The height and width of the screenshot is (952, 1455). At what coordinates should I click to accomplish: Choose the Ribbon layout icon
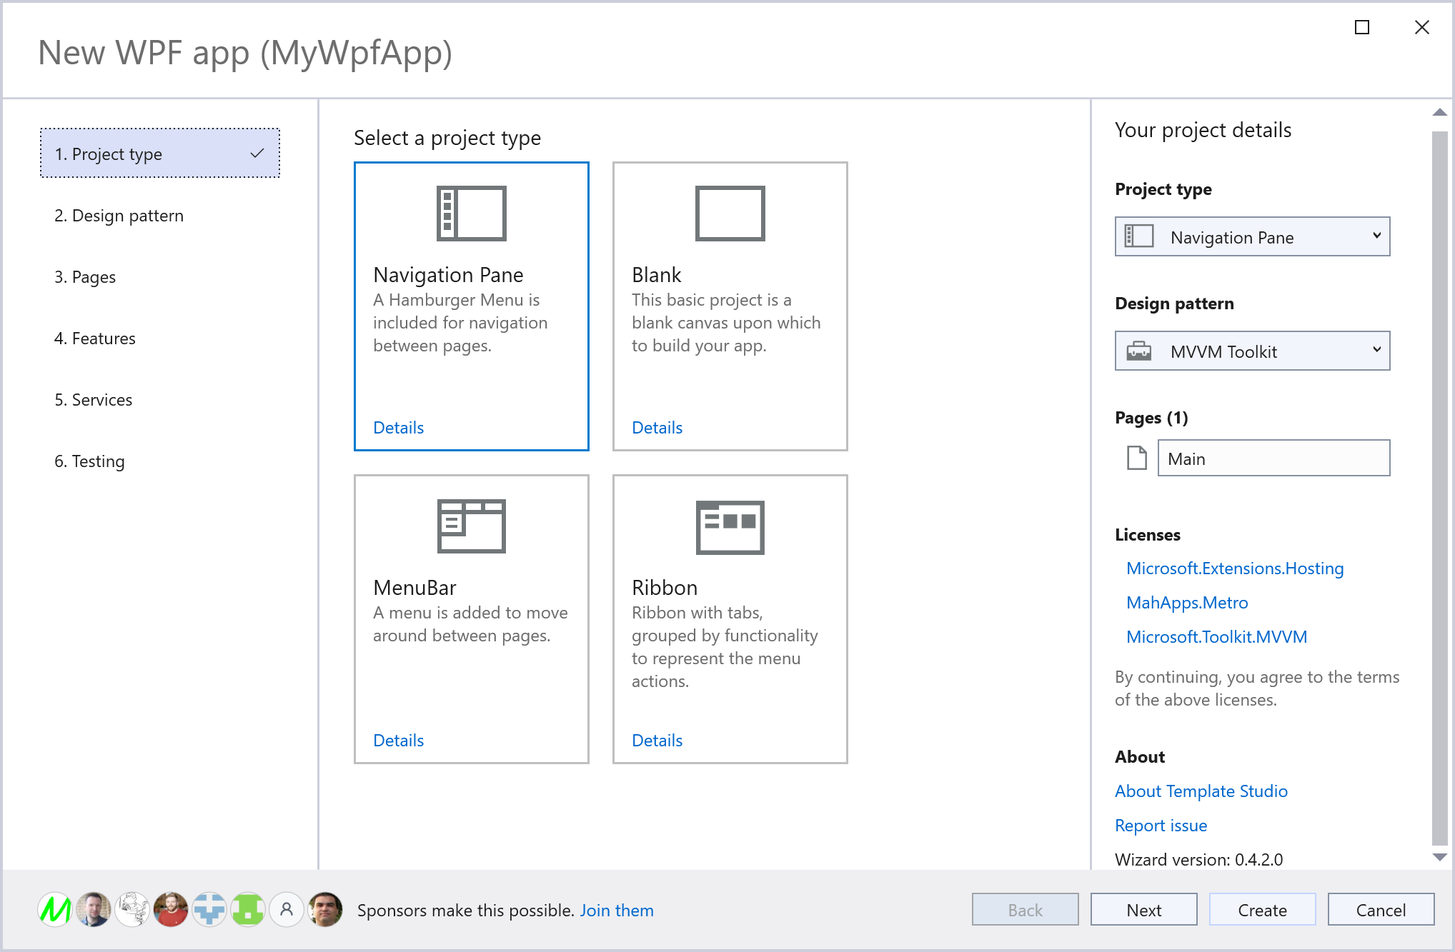click(730, 526)
